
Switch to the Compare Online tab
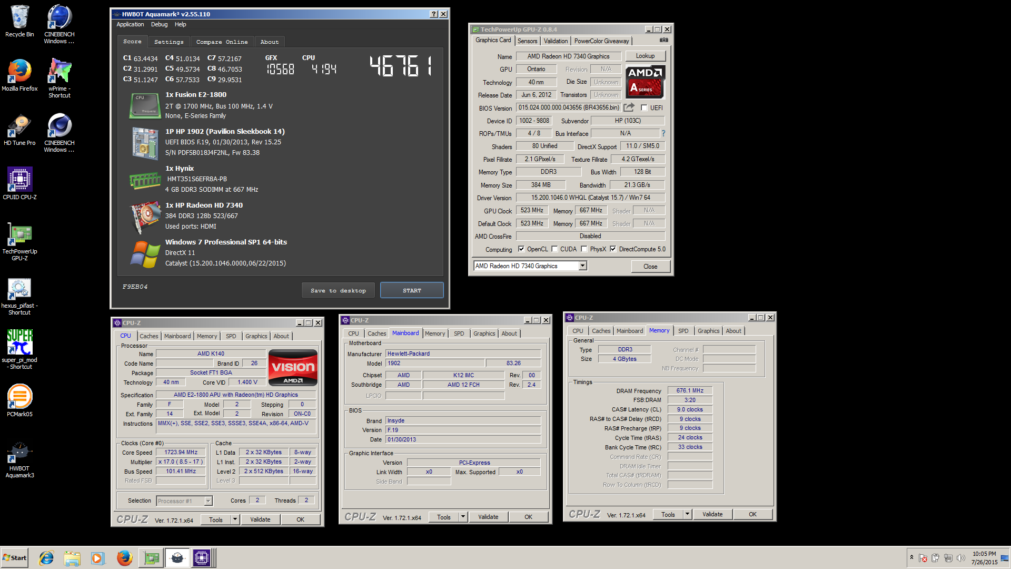point(222,42)
